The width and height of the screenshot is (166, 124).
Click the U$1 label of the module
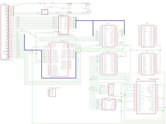(138, 79)
